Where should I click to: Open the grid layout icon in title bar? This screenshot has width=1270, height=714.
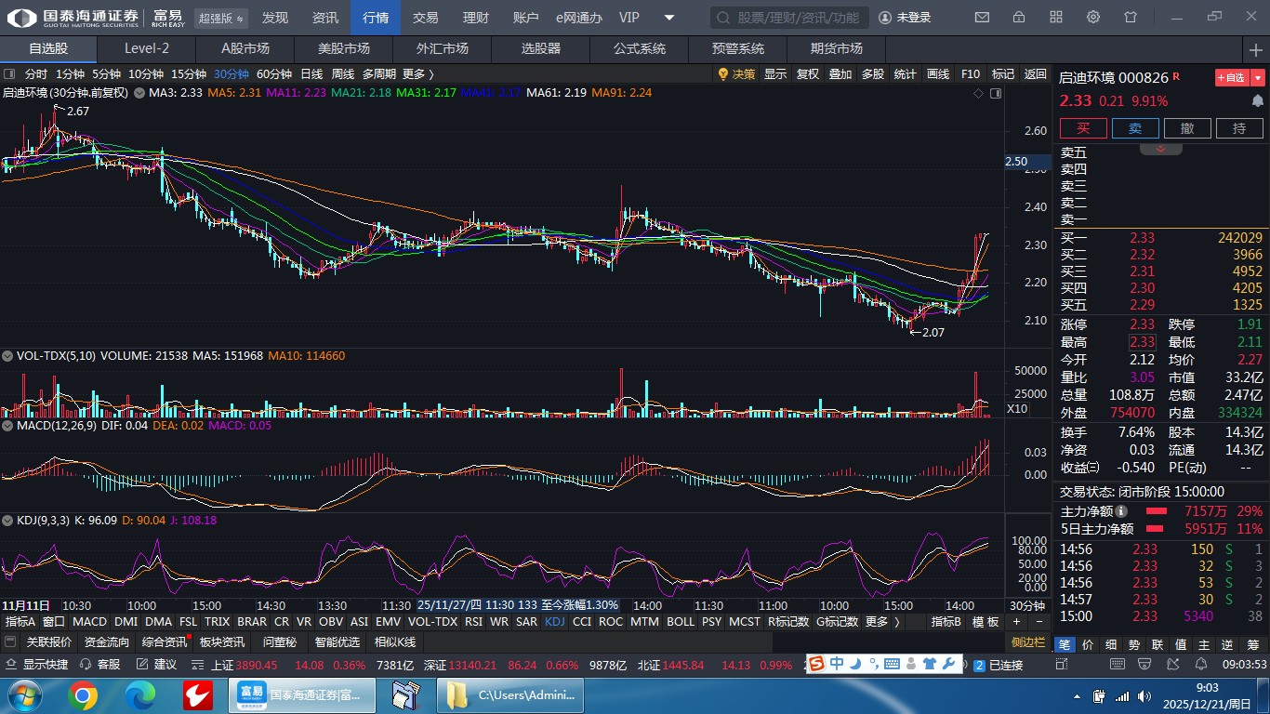pos(1056,17)
